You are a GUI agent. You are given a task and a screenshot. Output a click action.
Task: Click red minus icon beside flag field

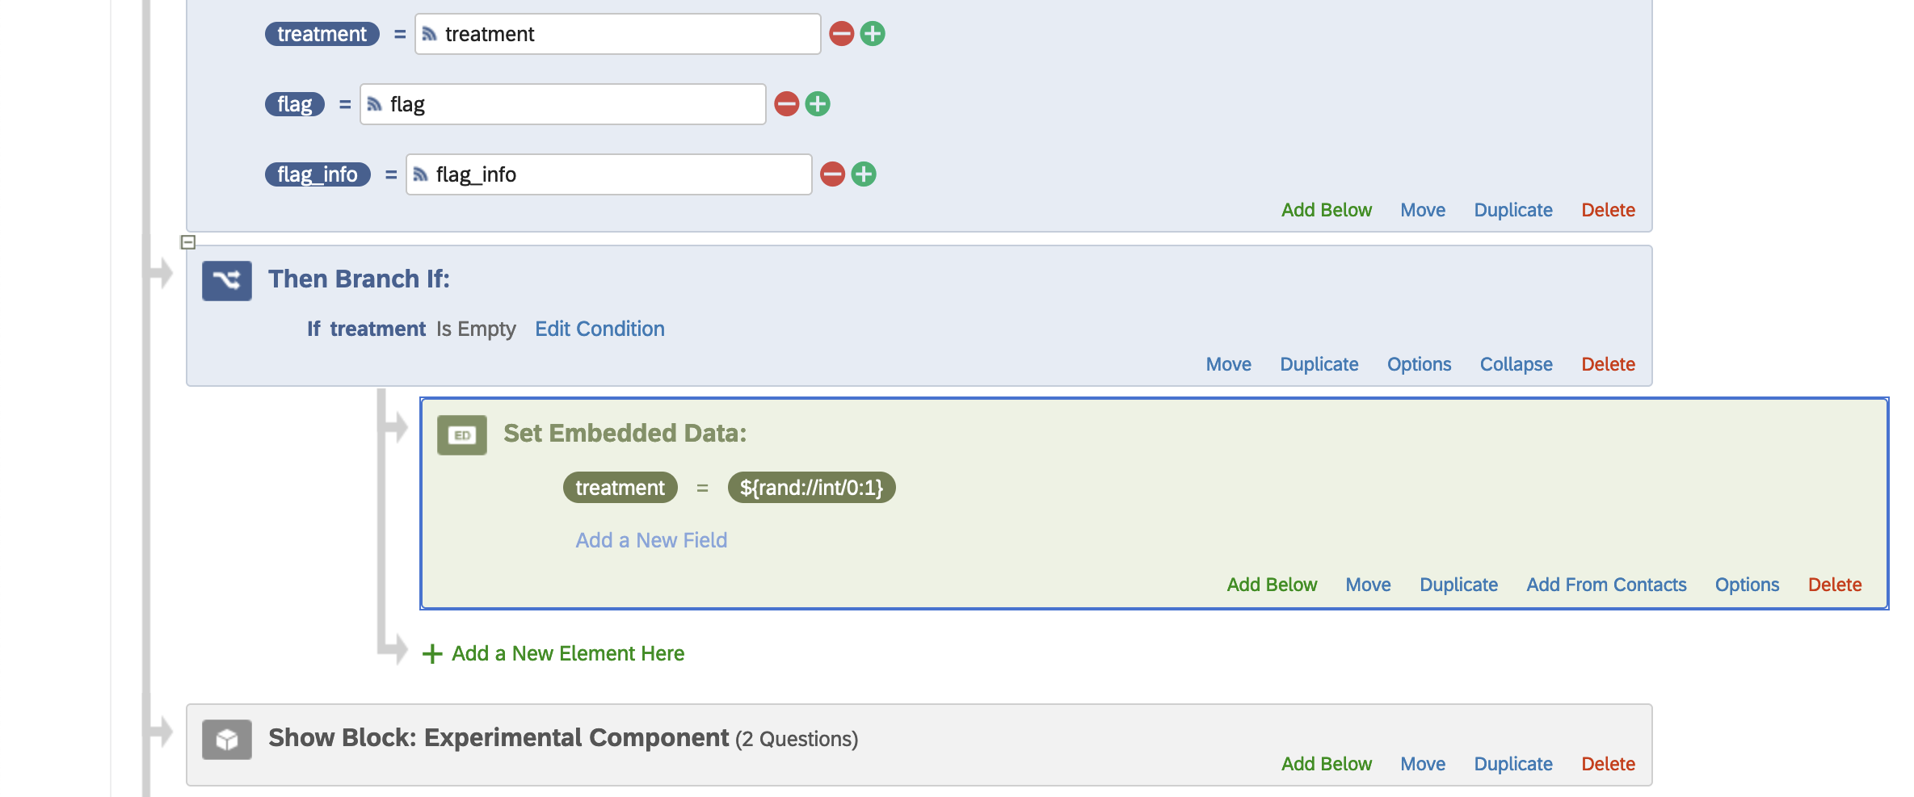pyautogui.click(x=786, y=104)
